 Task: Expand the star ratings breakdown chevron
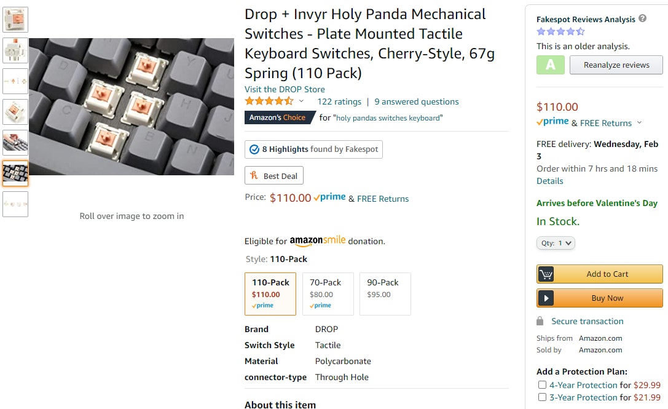[301, 101]
